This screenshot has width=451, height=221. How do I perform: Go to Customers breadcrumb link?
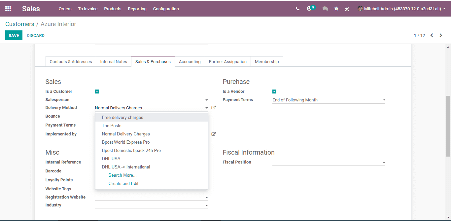(20, 24)
